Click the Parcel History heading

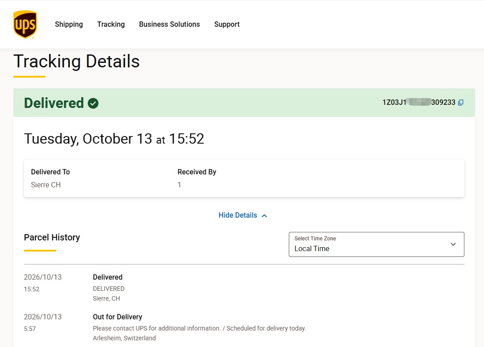coord(52,237)
